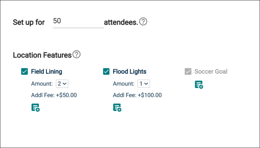Uncheck the Flood Lights checkbox
The height and width of the screenshot is (148, 260).
106,72
